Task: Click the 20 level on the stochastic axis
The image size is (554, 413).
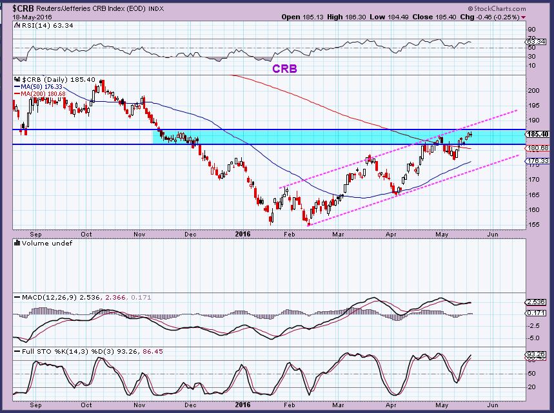Action: [531, 387]
